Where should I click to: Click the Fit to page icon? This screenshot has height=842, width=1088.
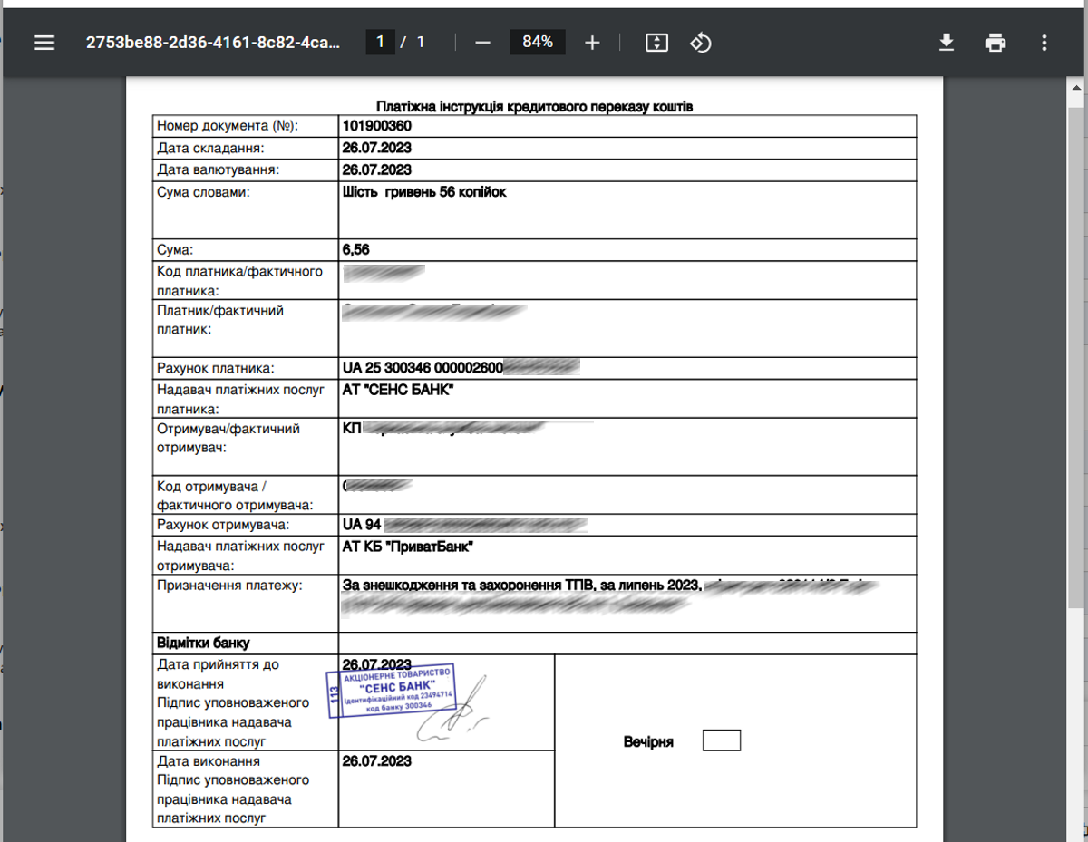pos(656,43)
